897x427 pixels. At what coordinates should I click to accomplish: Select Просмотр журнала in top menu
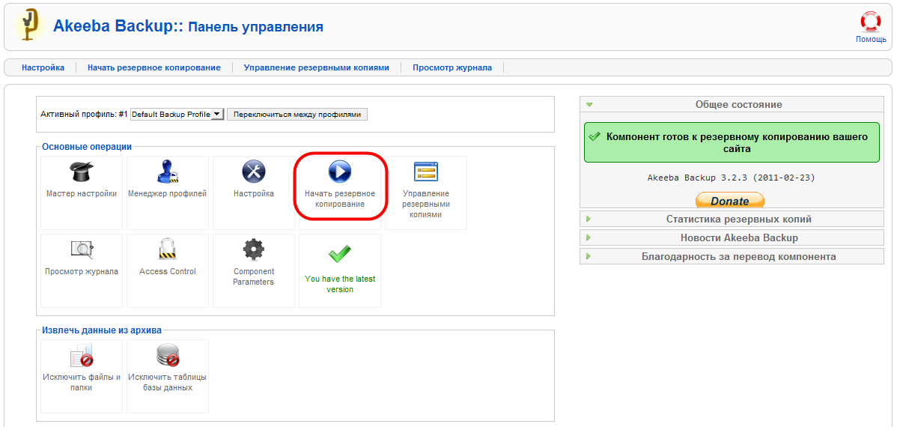tap(452, 67)
